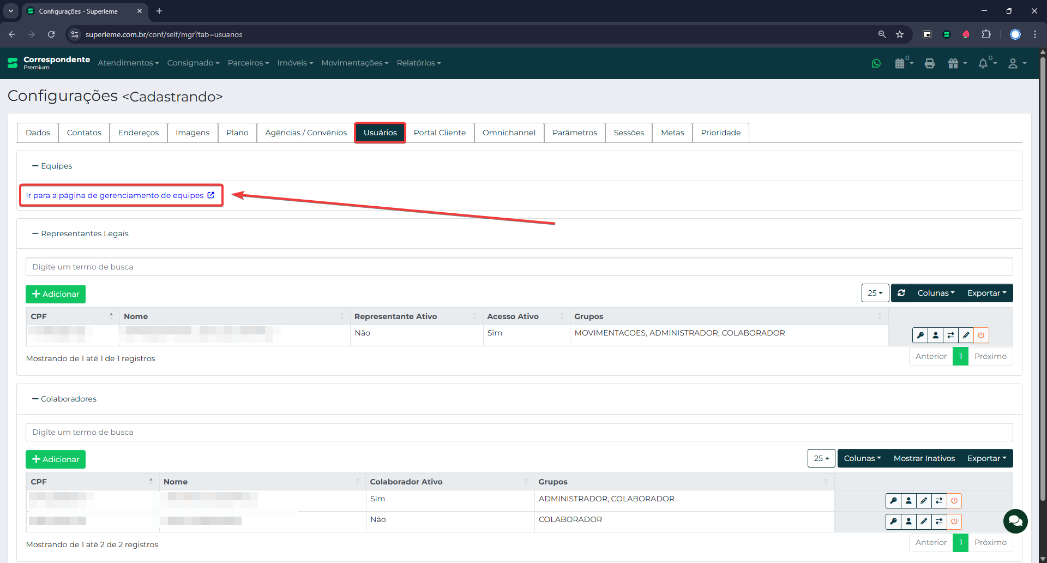Open Colunas dropdown in Representantes Legais
This screenshot has height=563, width=1047.
pos(936,293)
